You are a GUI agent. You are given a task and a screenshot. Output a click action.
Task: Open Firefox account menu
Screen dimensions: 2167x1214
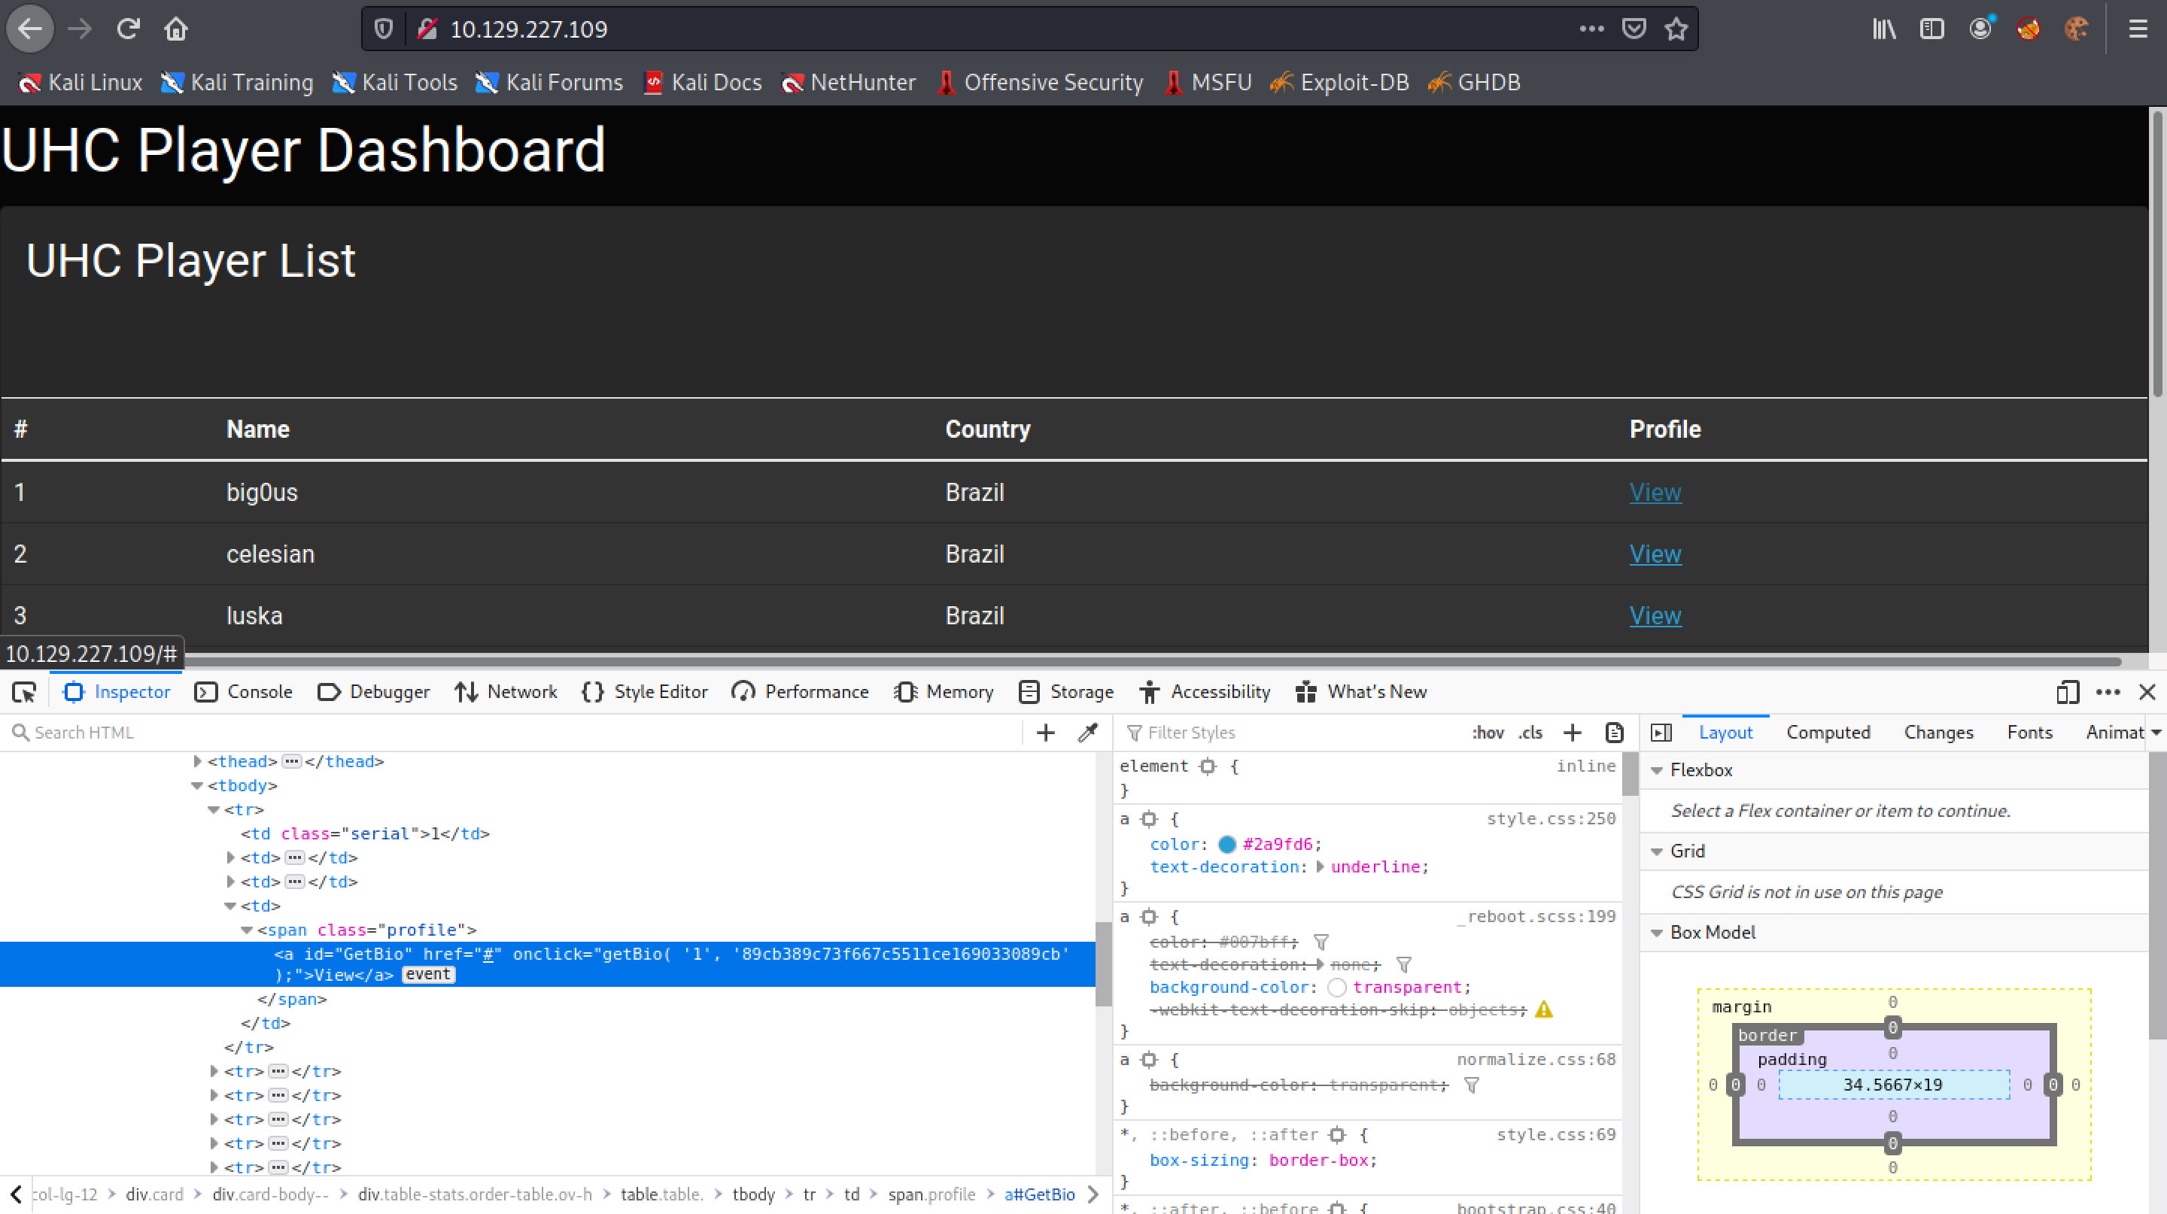coord(1980,29)
